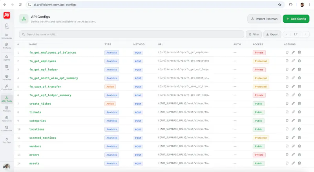The height and width of the screenshot is (172, 314).
Task: Click the Add Config button
Action: pos(296,19)
